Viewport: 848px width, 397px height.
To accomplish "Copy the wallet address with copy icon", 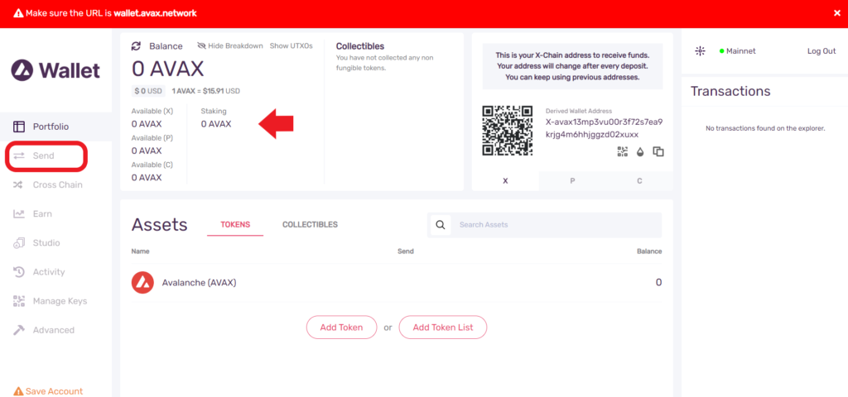I will 658,152.
